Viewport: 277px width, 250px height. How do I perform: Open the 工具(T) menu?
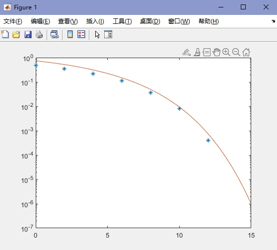pos(122,21)
